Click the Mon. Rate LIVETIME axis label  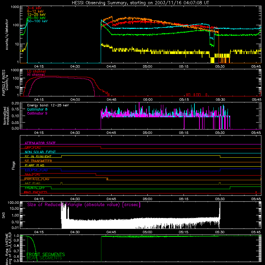click(7, 249)
